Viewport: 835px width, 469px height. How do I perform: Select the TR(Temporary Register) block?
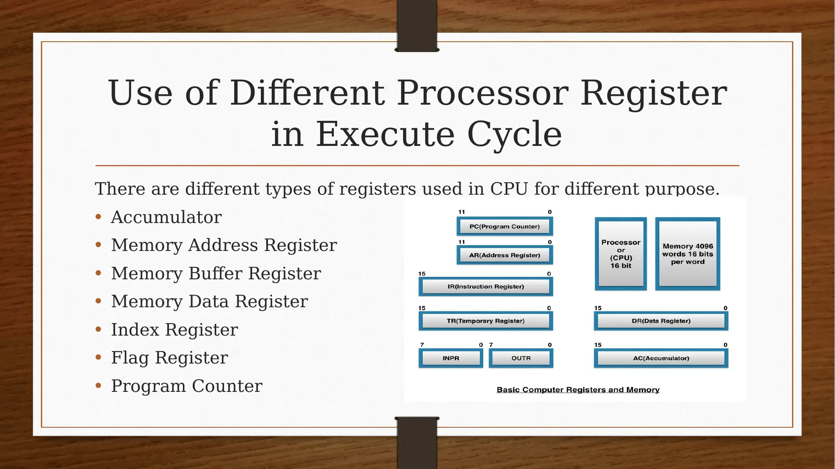487,321
